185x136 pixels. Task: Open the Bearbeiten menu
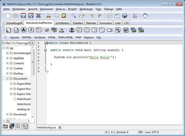point(19,9)
